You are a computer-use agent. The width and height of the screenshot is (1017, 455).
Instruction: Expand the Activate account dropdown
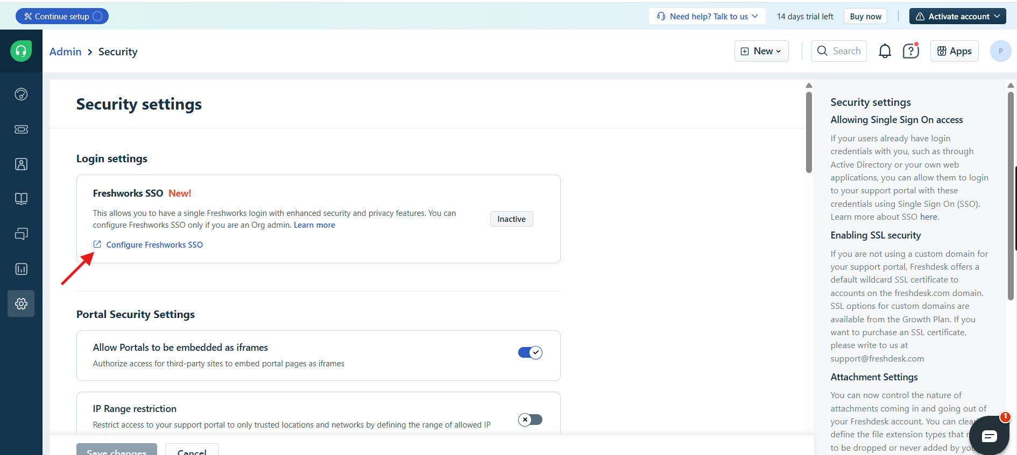pos(958,16)
